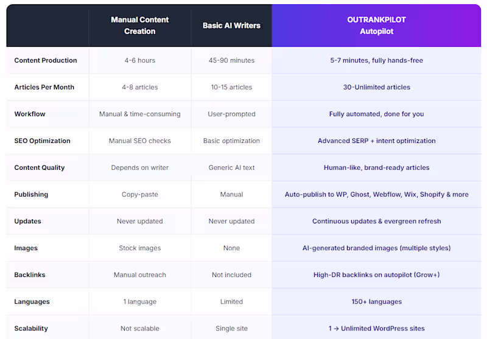This screenshot has height=339, width=487.
Task: Select the 'Manual outreach' cell
Action: coord(139,274)
